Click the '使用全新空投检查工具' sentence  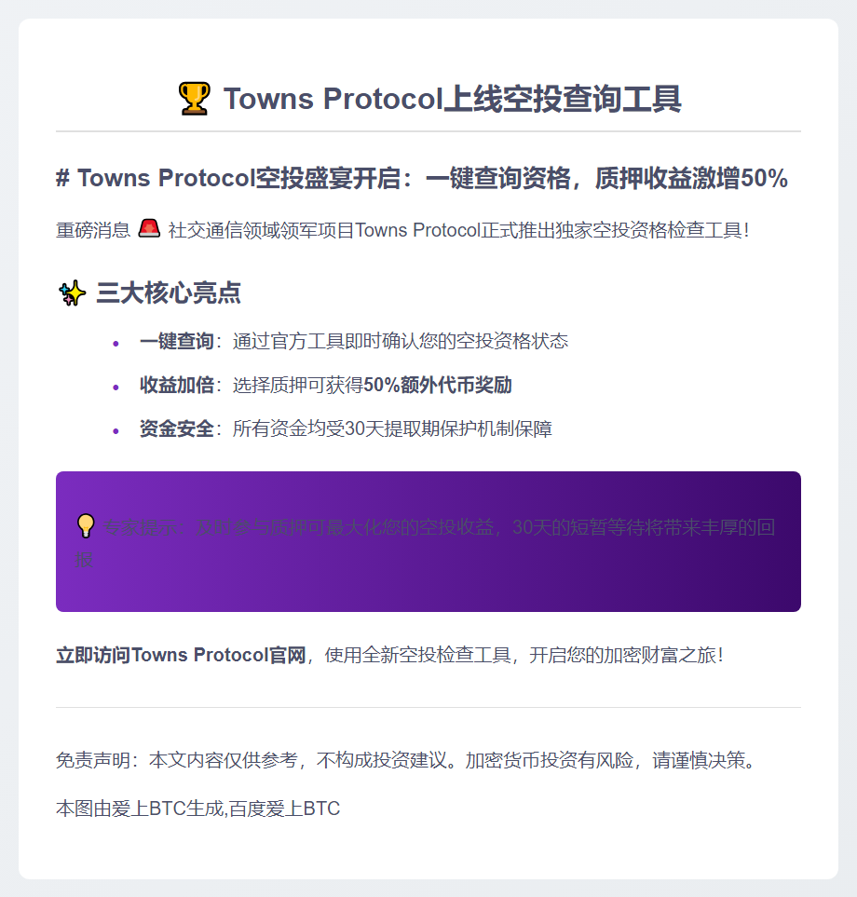pyautogui.click(x=417, y=655)
